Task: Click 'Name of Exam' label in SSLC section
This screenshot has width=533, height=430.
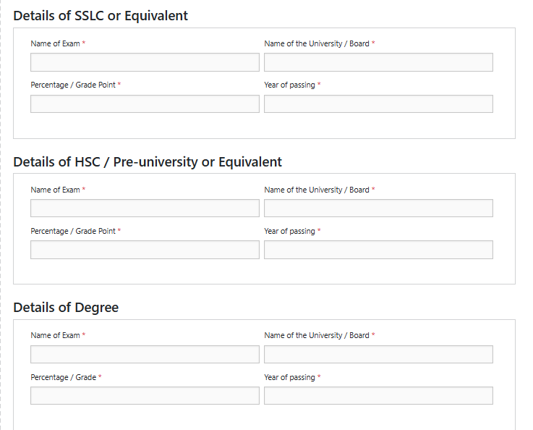Action: click(x=55, y=43)
